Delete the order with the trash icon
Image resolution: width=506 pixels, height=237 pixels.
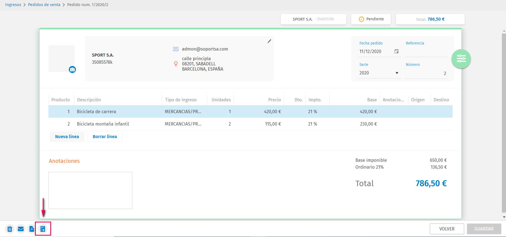pos(10,229)
